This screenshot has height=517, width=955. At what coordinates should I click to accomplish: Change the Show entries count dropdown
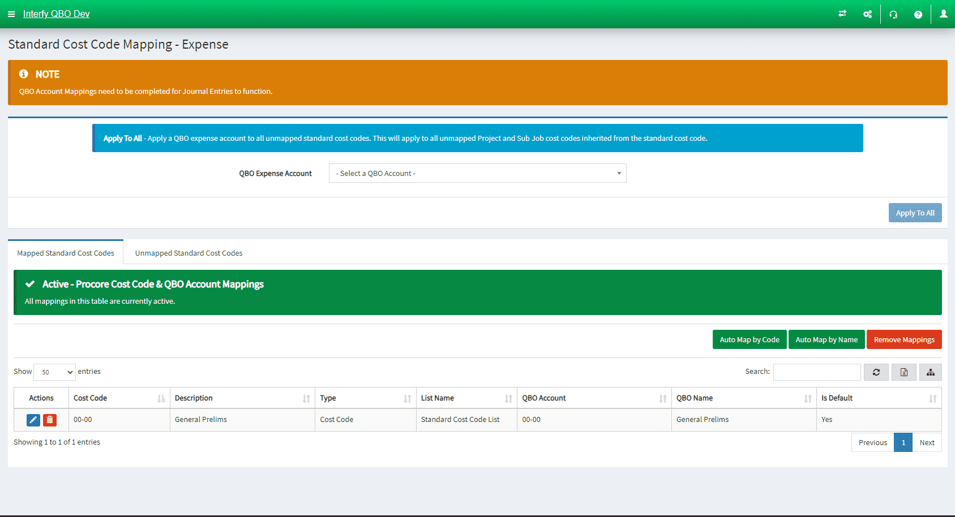tap(54, 372)
